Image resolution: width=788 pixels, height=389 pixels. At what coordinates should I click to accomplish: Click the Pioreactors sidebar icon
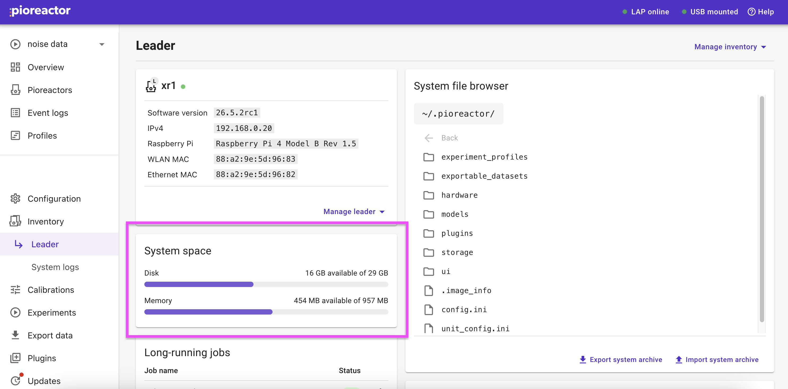[15, 90]
